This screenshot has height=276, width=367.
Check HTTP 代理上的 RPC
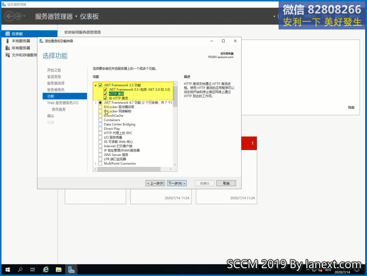100,133
